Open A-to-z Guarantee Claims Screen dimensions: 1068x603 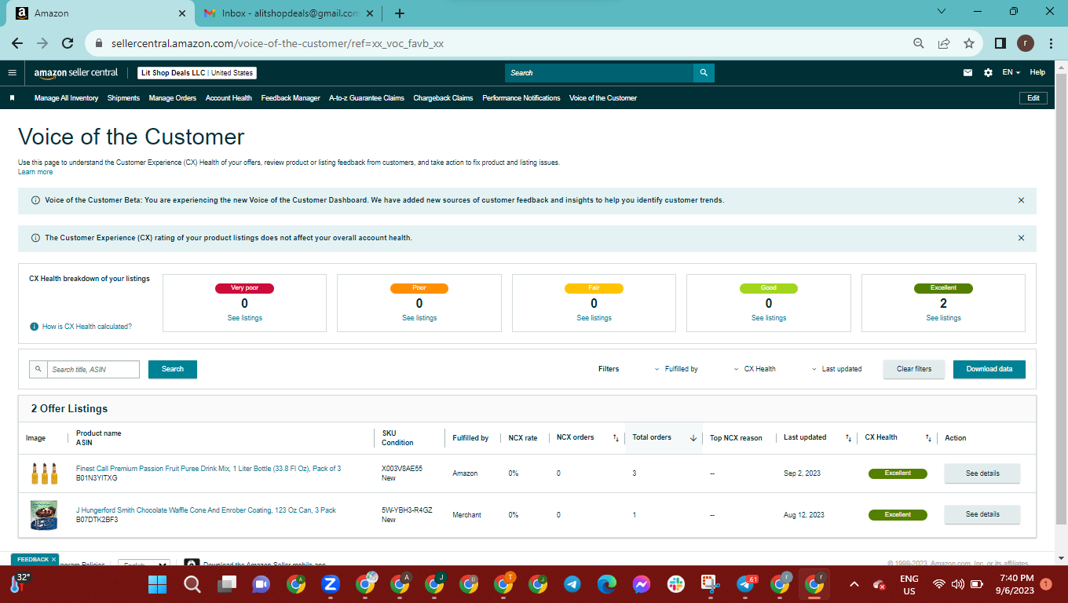367,98
